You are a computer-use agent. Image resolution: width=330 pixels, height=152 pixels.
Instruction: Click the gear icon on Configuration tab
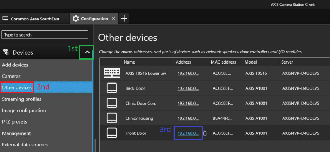coord(75,19)
